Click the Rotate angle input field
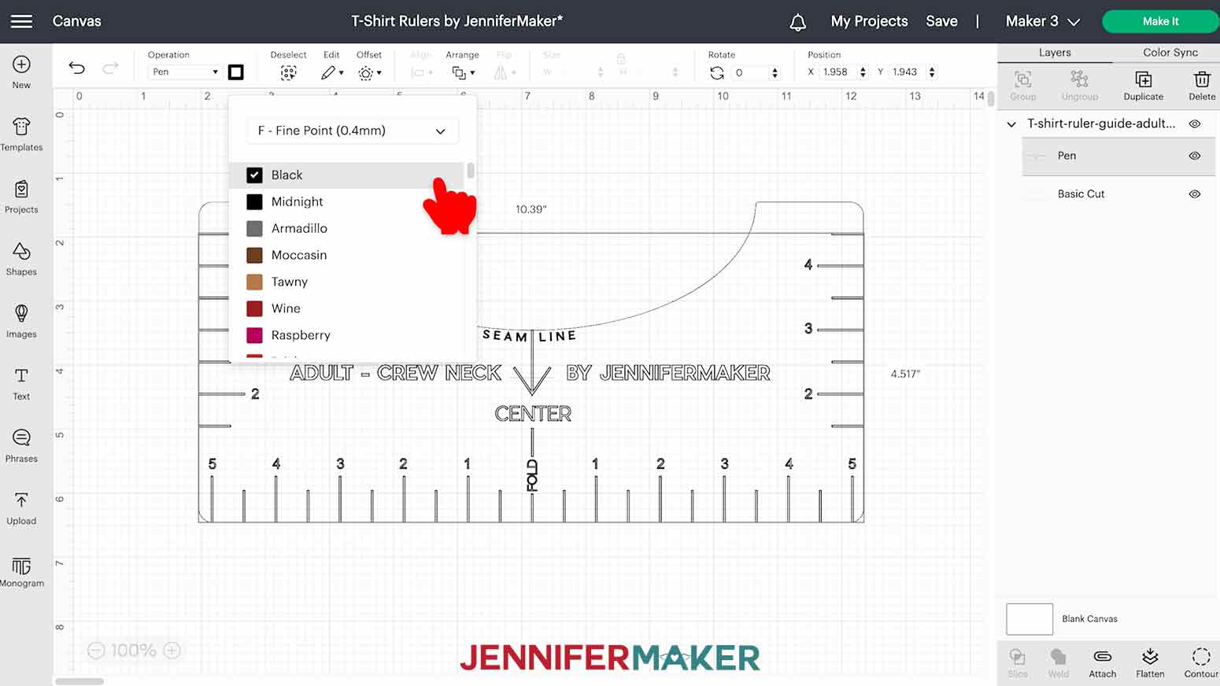The width and height of the screenshot is (1220, 686). 749,72
